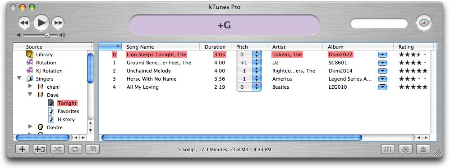Click the KJ Rotation icon
450x168 pixels.
pyautogui.click(x=30, y=71)
